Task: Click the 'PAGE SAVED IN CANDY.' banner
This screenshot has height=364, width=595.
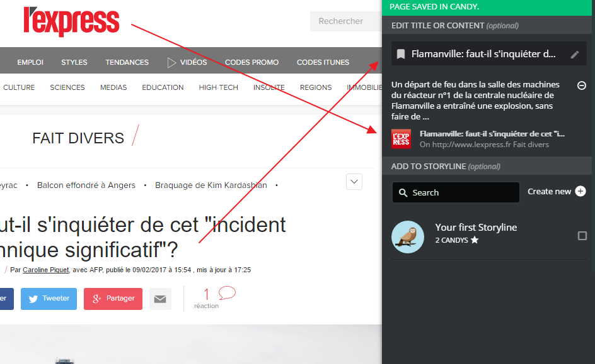Action: pos(487,8)
